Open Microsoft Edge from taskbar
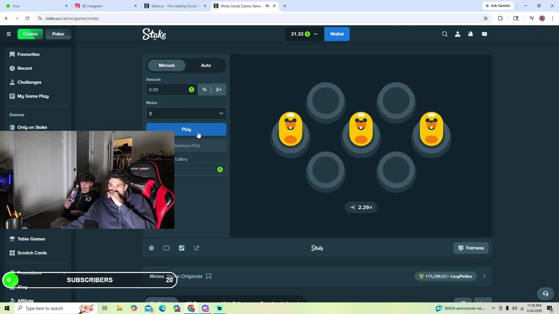This screenshot has height=314, width=559. click(x=162, y=308)
